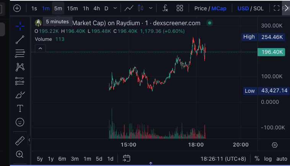290x166 pixels.
Task: Open the Fibonacci retracement tool
Action: point(20,53)
